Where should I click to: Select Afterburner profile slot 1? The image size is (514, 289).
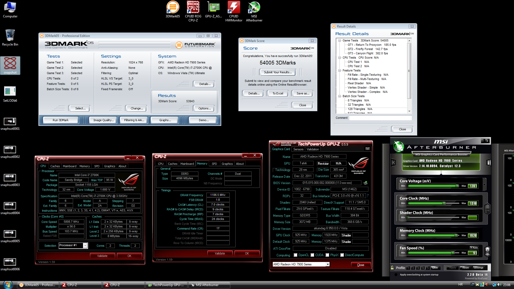[408, 268]
